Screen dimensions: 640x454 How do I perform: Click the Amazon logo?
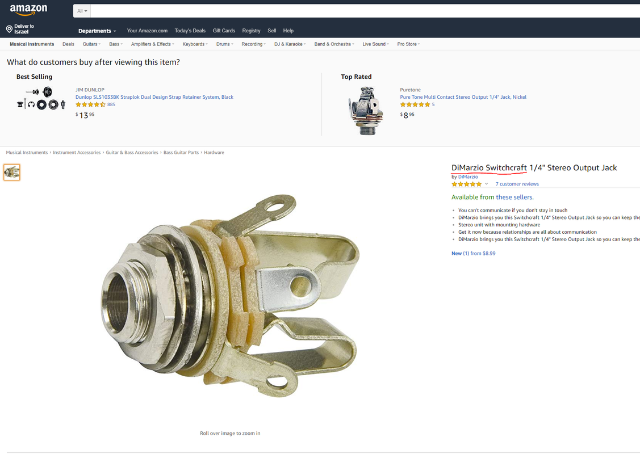(x=28, y=10)
